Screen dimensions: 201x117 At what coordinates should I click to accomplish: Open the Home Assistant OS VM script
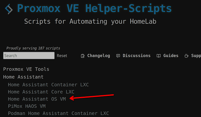37,99
